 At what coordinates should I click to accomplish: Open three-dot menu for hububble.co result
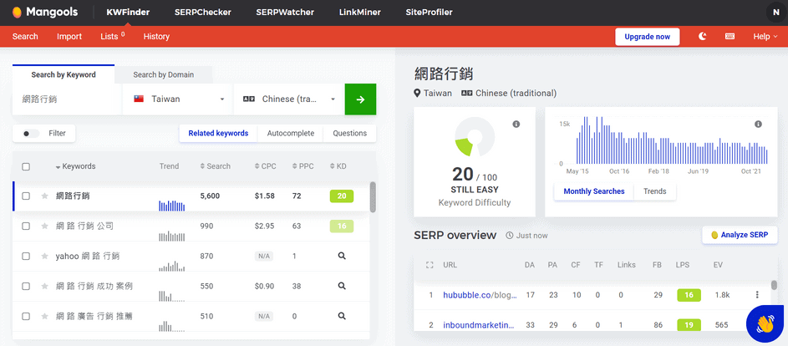click(x=757, y=295)
